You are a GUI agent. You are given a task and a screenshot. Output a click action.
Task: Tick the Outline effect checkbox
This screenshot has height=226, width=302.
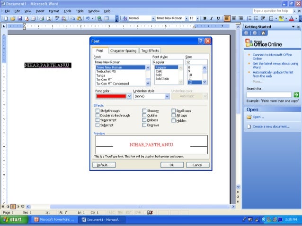[144, 115]
